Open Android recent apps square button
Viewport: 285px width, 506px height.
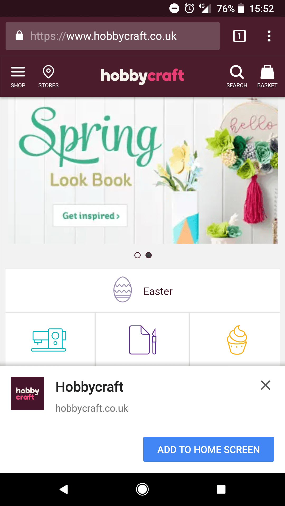point(221,489)
